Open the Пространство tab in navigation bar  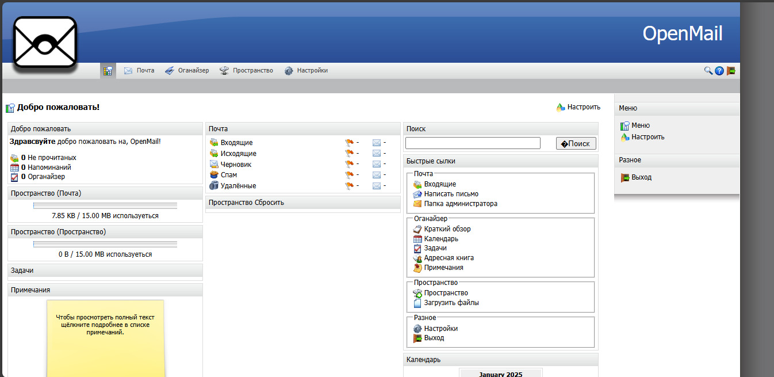(x=246, y=71)
